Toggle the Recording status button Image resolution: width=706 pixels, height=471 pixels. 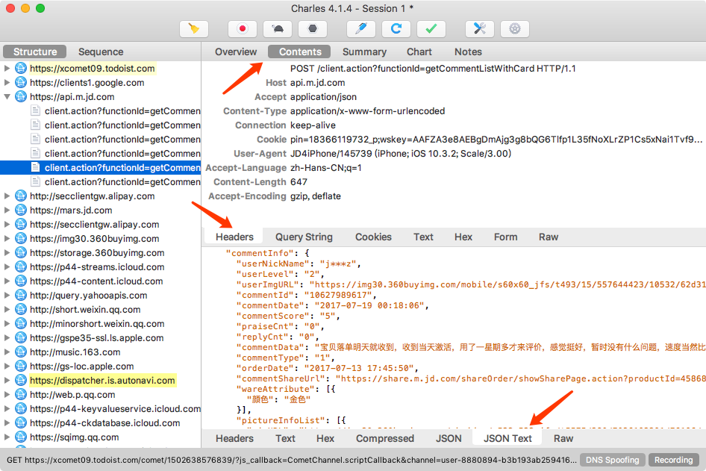673,460
